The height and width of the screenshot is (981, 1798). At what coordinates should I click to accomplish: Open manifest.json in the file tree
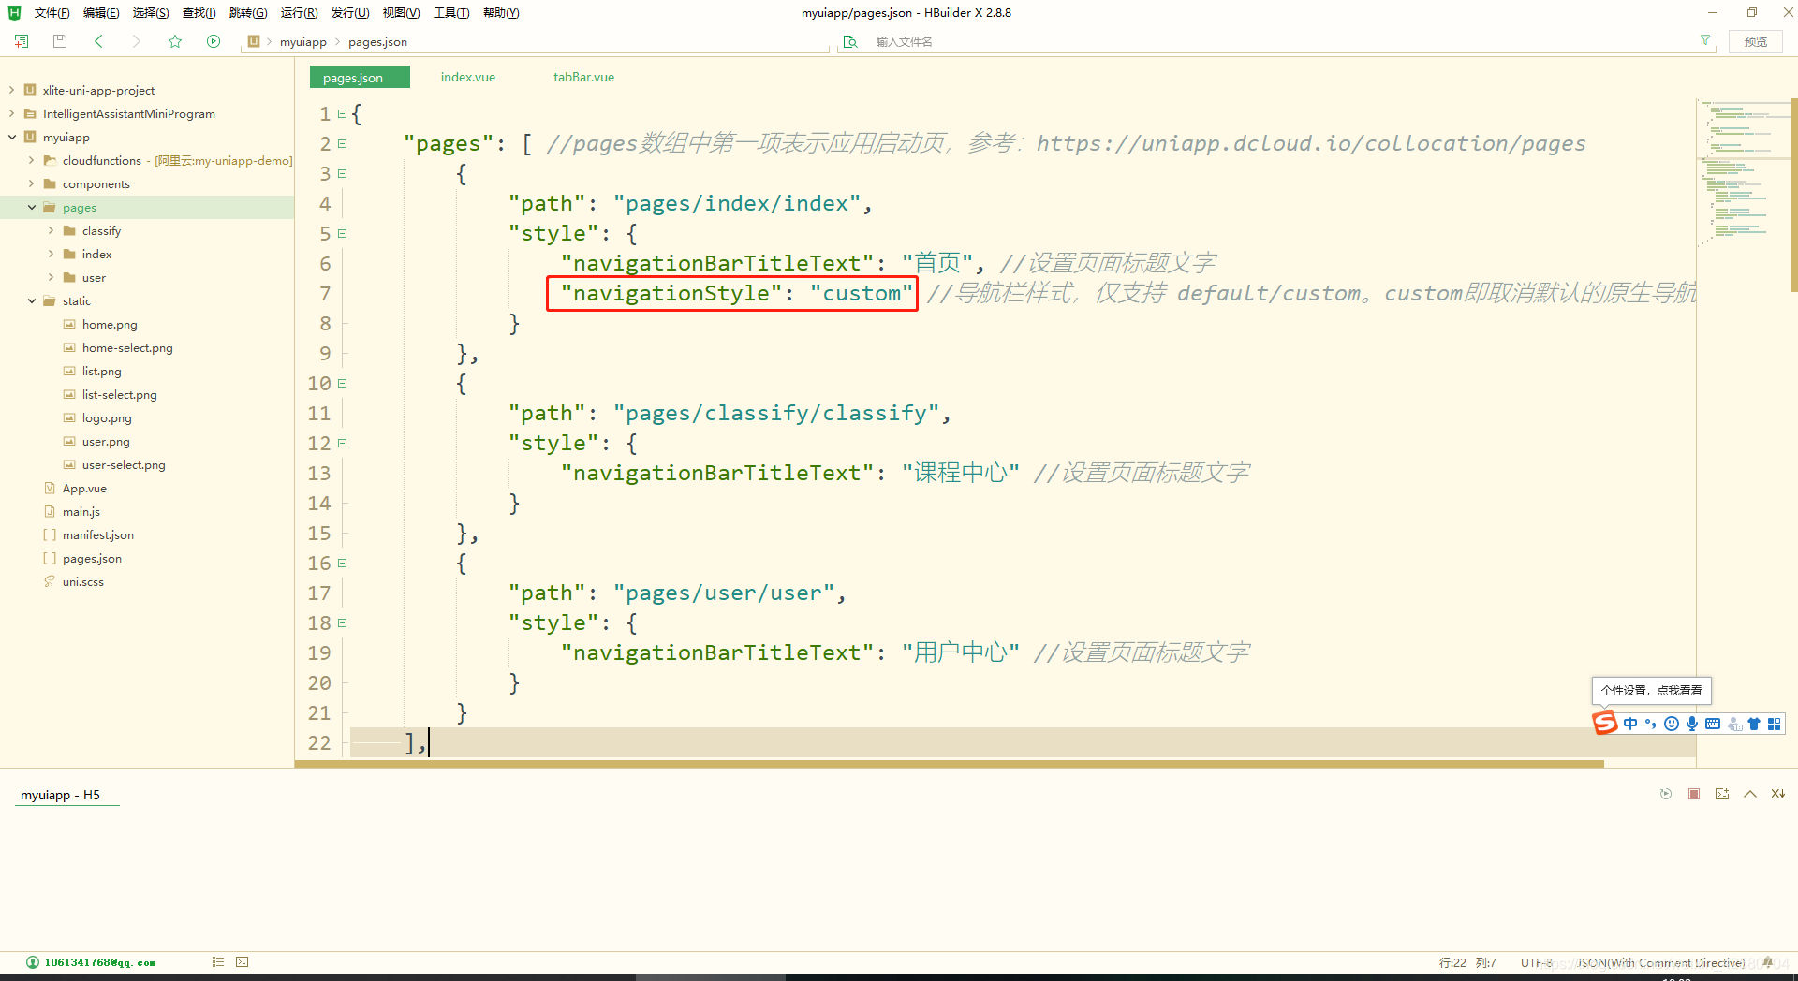pyautogui.click(x=97, y=534)
